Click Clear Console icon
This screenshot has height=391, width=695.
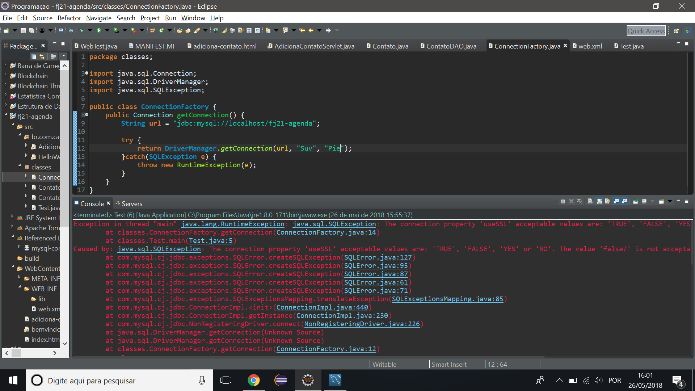coord(590,201)
